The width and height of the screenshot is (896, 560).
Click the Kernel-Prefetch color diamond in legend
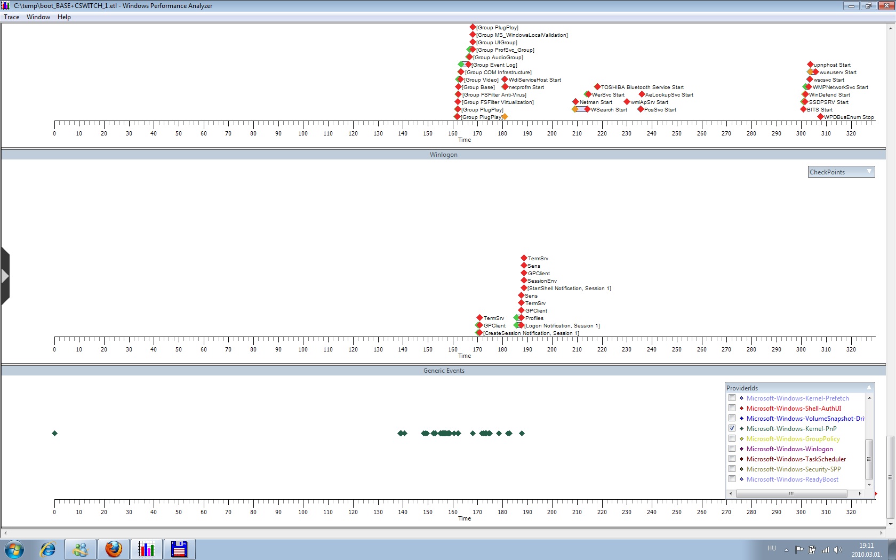point(741,398)
